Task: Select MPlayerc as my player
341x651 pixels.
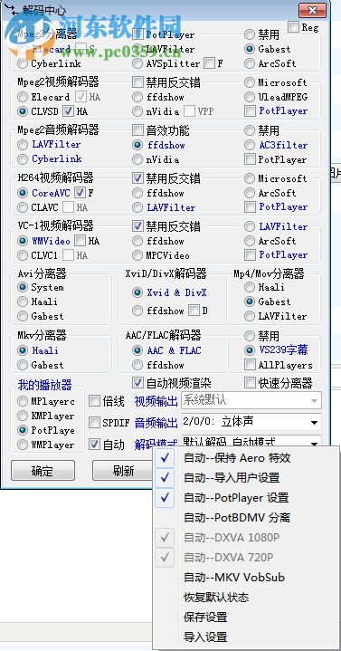Action: point(22,401)
